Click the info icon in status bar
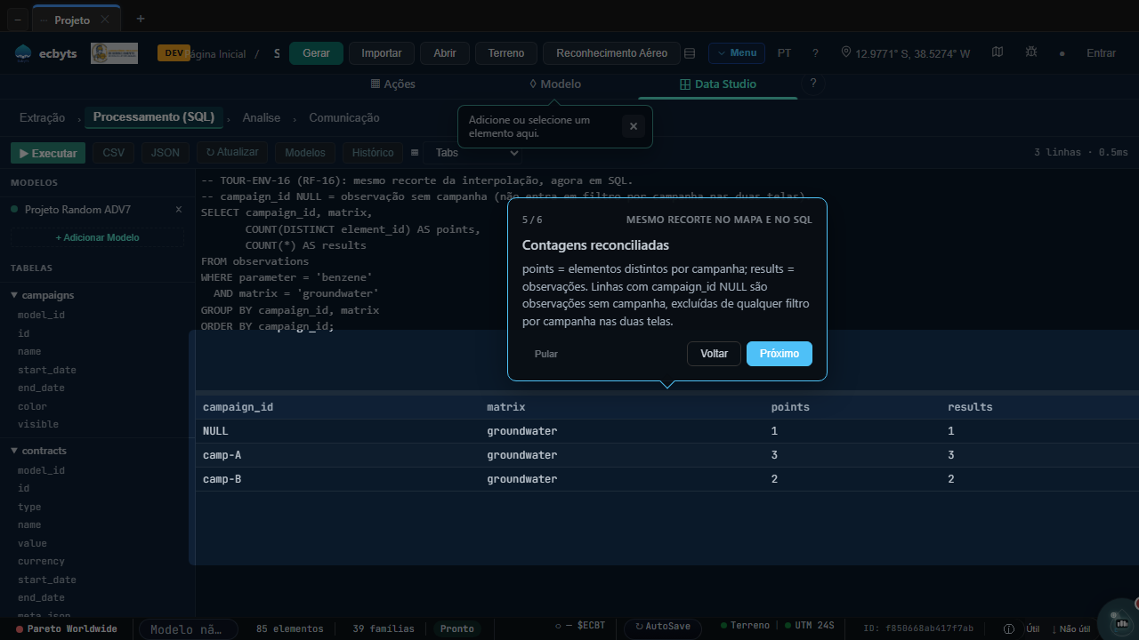Viewport: 1139px width, 640px height. coord(1007,628)
